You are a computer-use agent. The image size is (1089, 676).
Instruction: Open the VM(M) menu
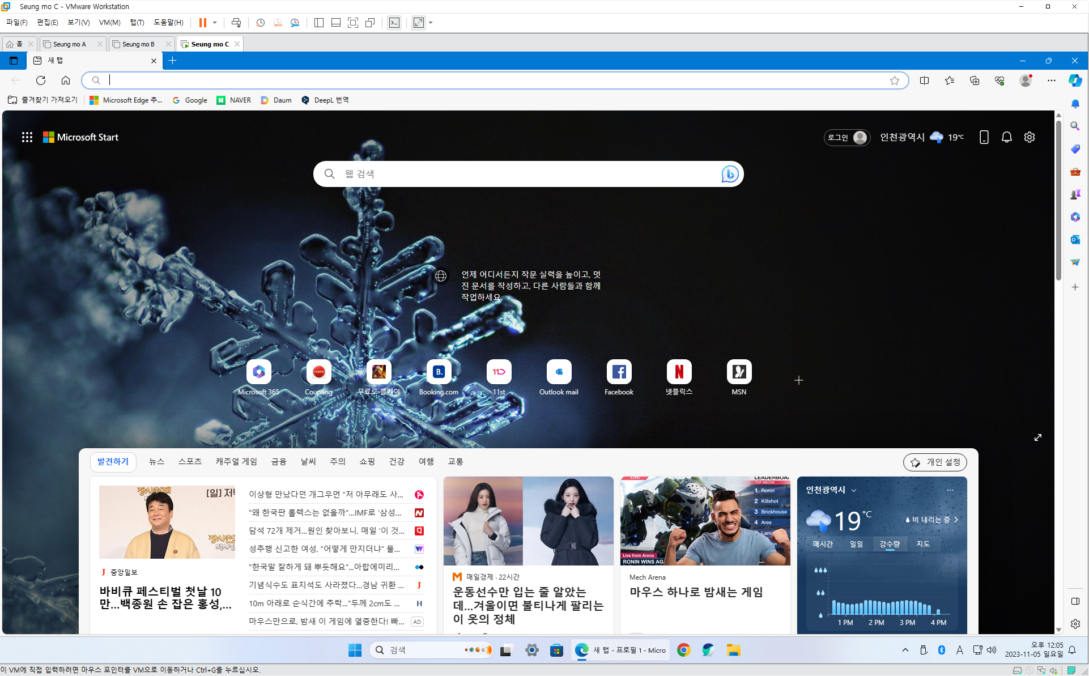pos(109,23)
